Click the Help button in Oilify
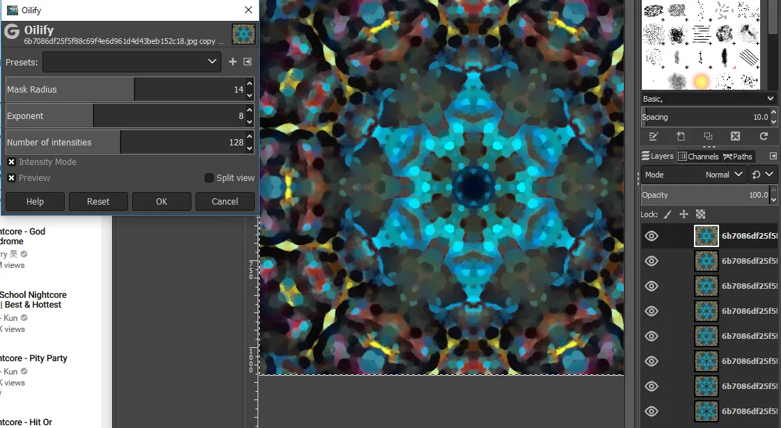The height and width of the screenshot is (428, 781). point(35,201)
